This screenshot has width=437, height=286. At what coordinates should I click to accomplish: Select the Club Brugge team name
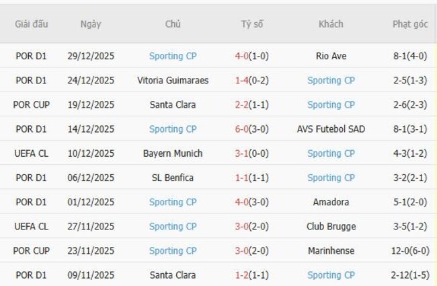[331, 226]
